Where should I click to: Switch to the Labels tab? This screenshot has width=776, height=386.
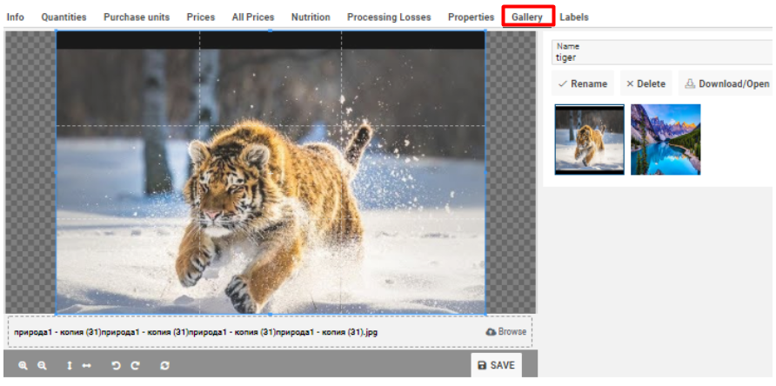click(x=573, y=17)
